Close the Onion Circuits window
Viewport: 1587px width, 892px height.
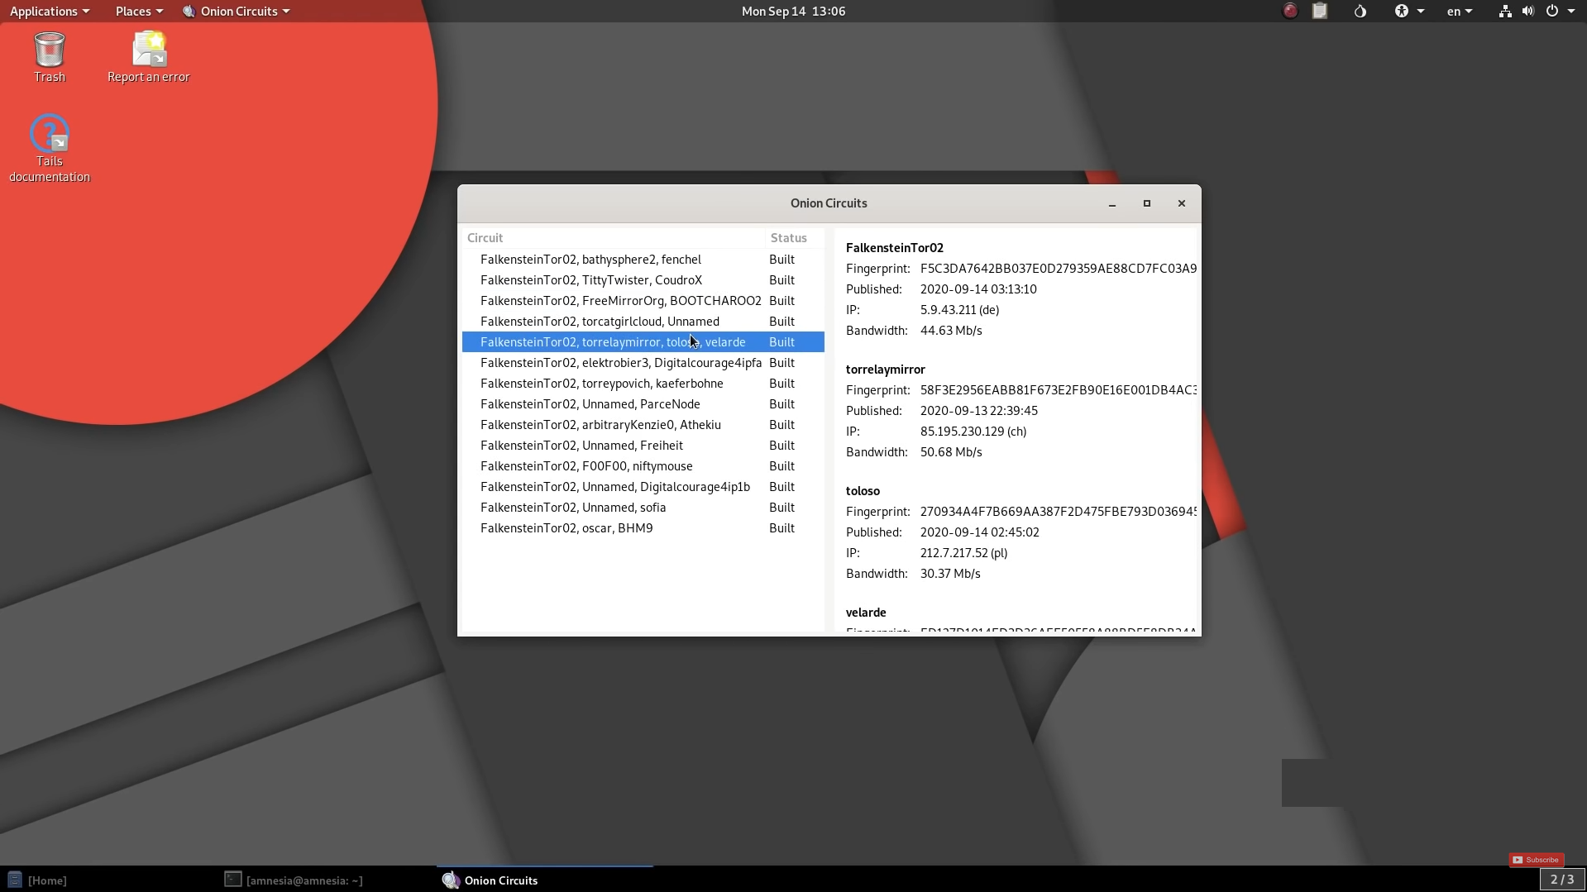[x=1182, y=203]
